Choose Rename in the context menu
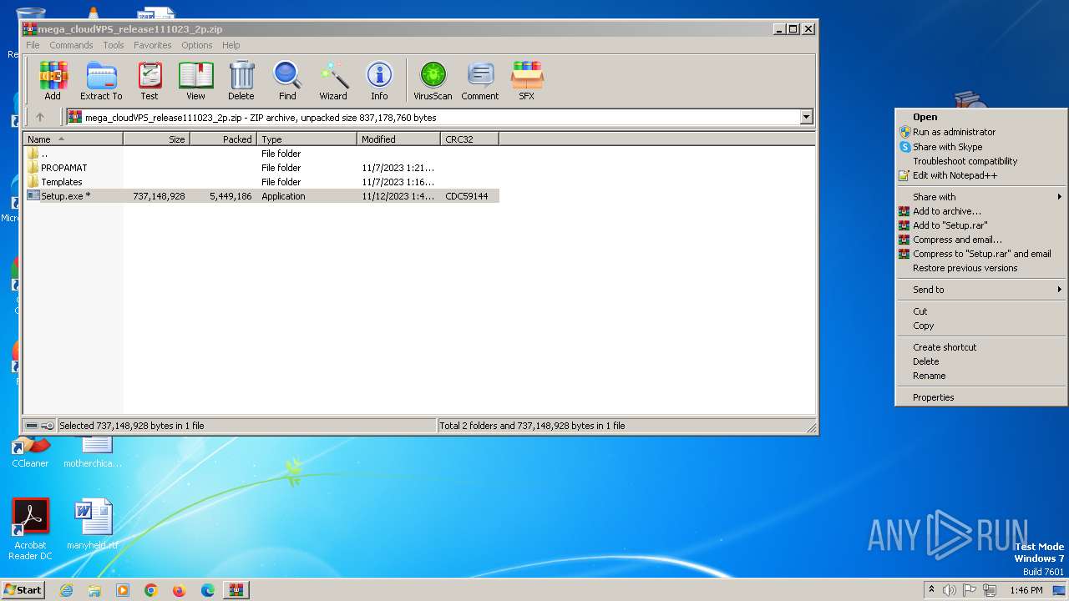The width and height of the screenshot is (1069, 601). tap(980, 376)
